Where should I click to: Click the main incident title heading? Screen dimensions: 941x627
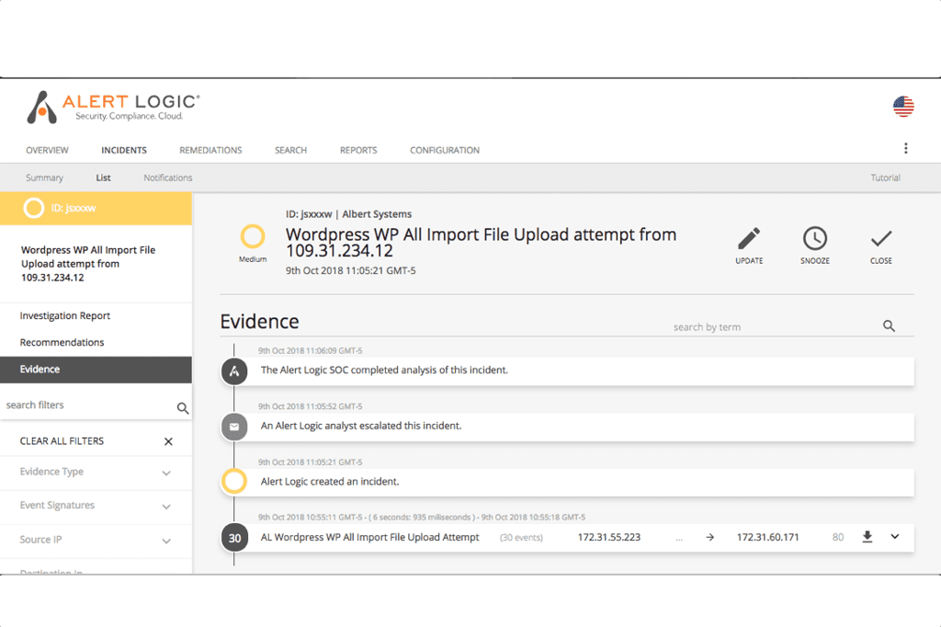pyautogui.click(x=481, y=242)
